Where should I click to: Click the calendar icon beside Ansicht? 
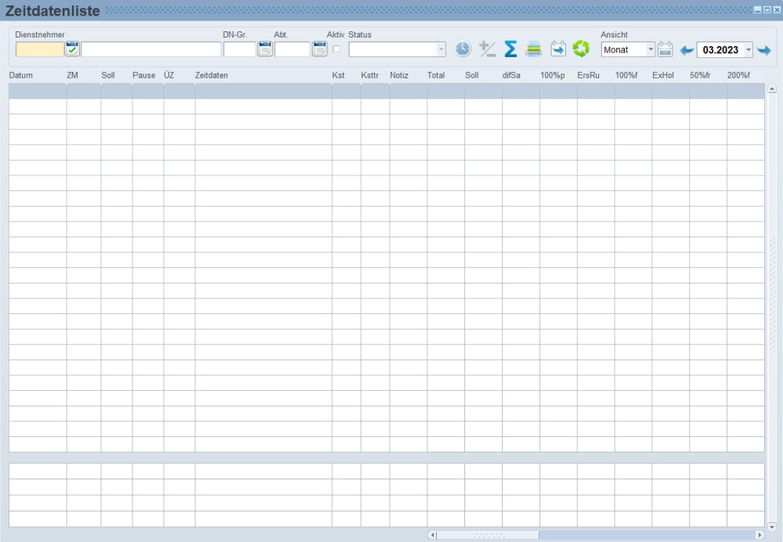(x=666, y=50)
